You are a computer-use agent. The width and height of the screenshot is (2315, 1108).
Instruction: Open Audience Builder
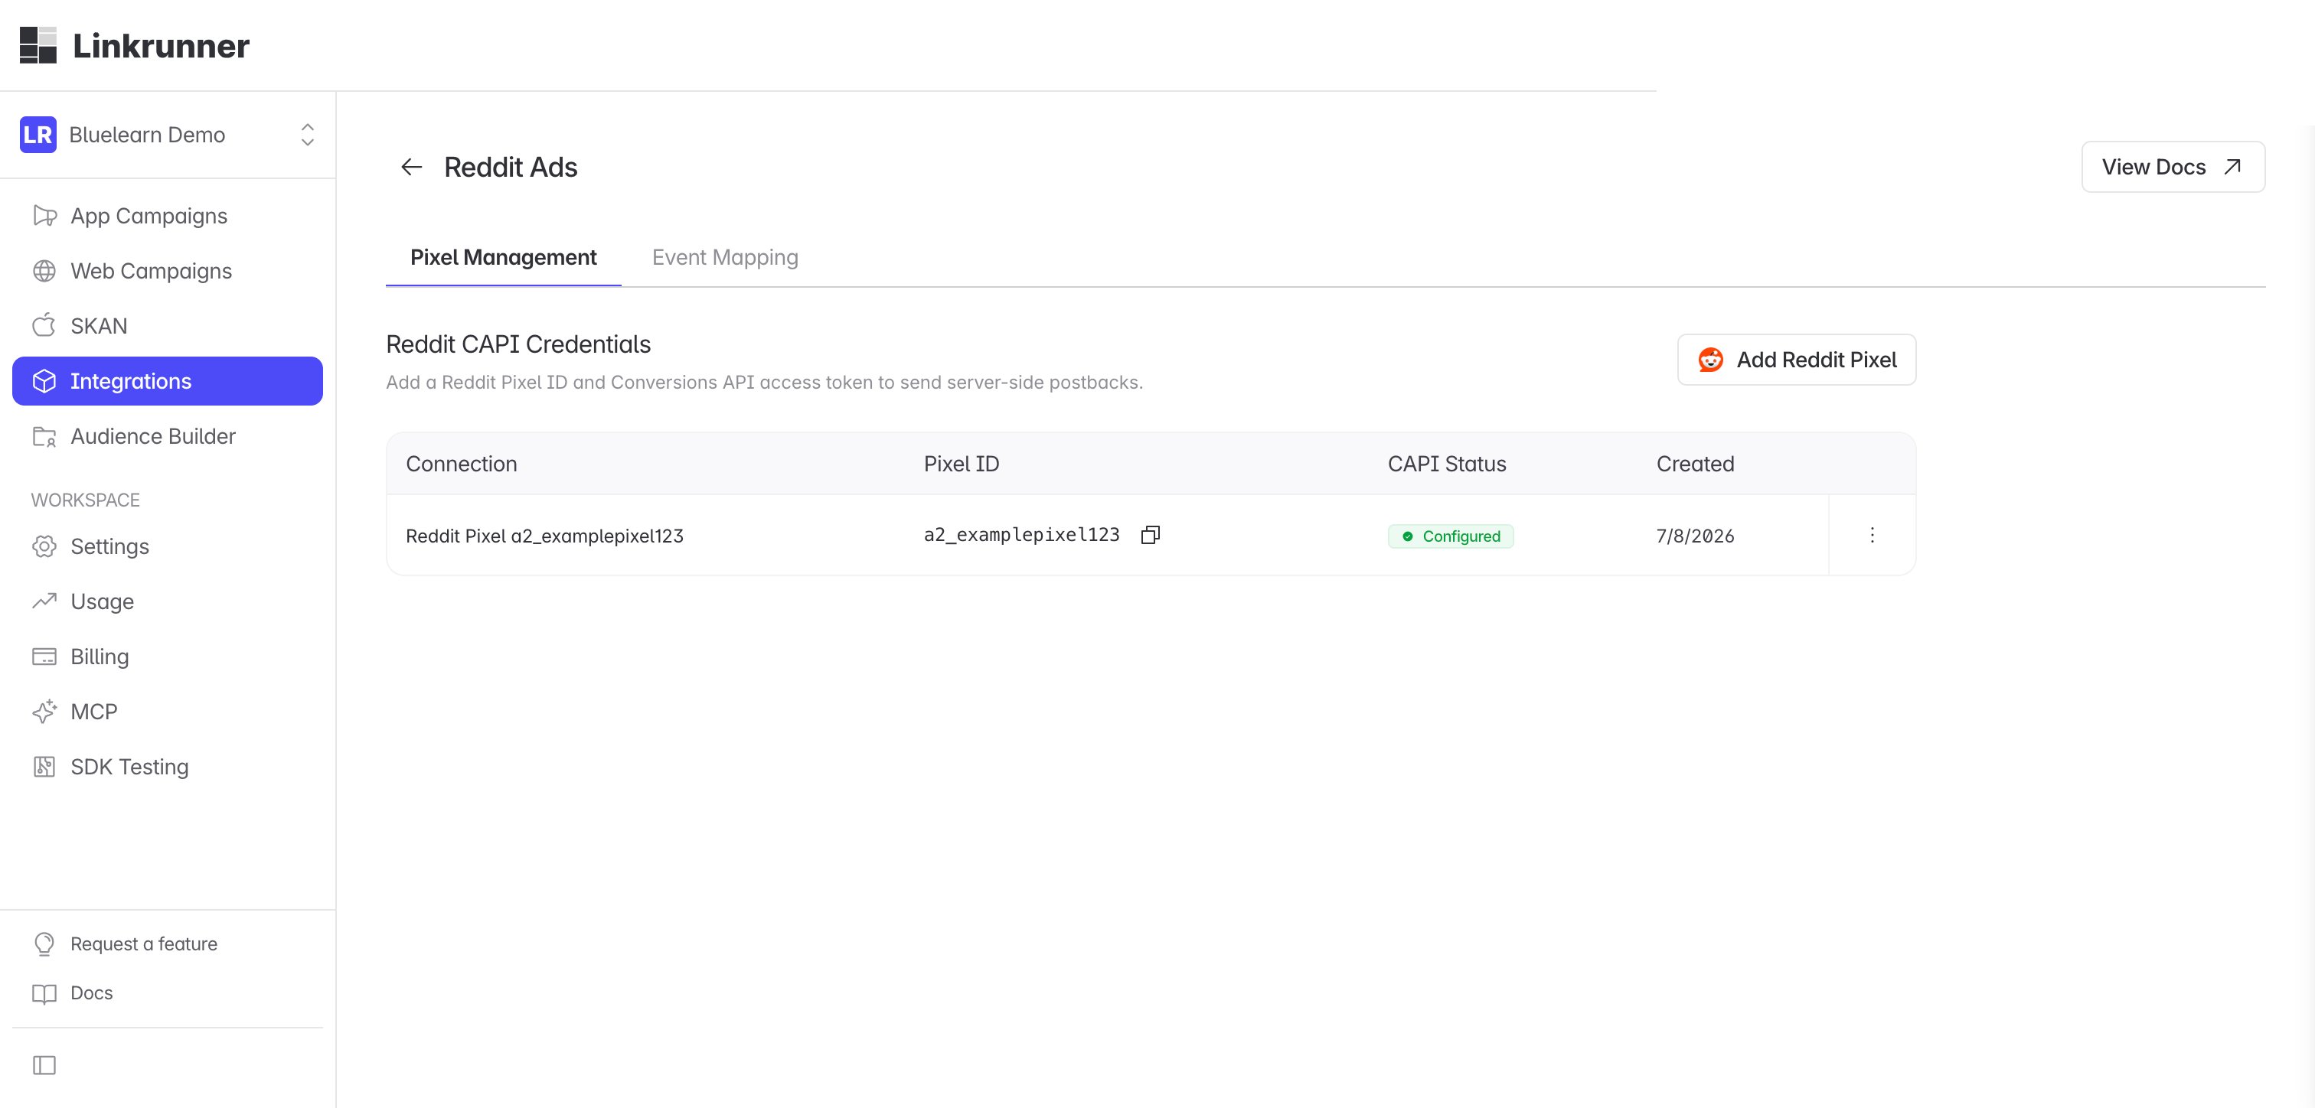(x=167, y=436)
